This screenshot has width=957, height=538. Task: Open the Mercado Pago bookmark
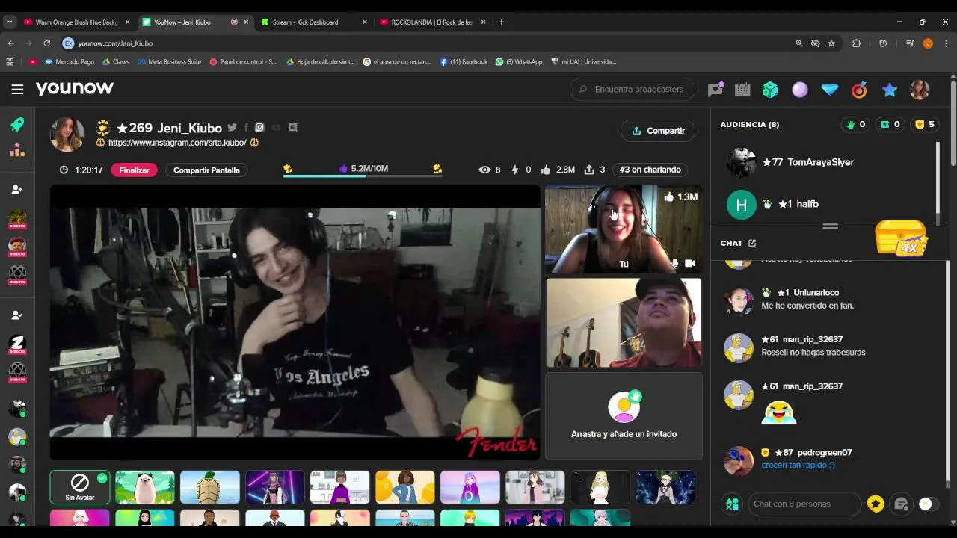[70, 62]
